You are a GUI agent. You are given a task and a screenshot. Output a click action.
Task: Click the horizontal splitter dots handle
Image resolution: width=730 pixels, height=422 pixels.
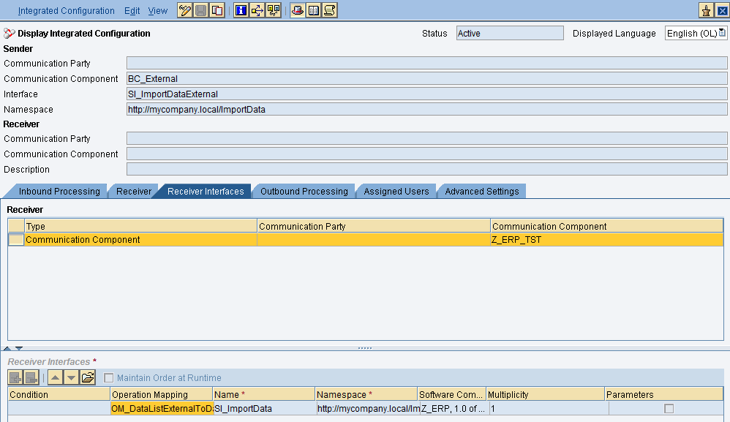tap(365, 348)
